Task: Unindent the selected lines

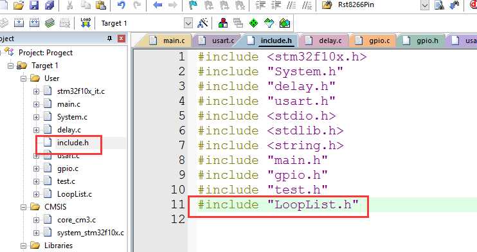Action: point(276,5)
